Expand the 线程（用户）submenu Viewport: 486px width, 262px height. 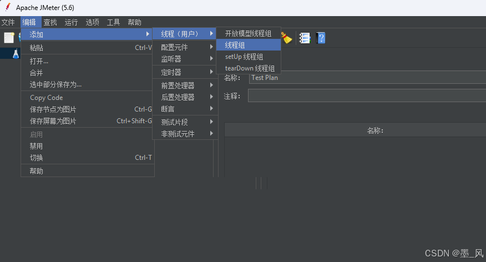[x=185, y=33]
